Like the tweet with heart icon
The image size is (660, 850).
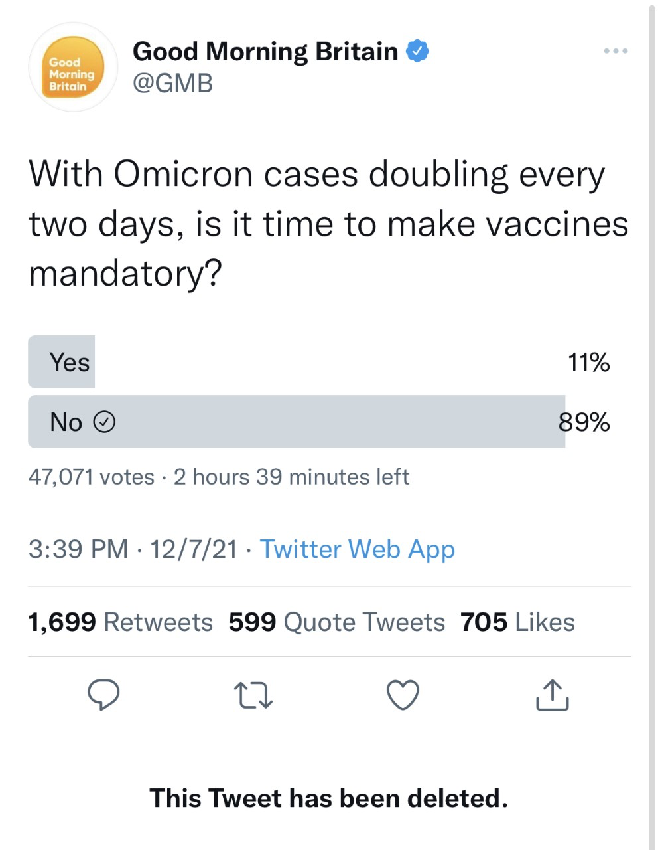coord(403,695)
